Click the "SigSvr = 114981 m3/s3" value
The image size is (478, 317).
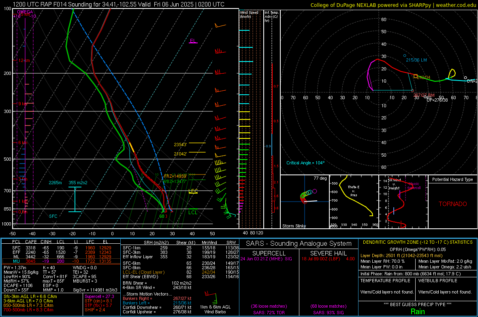pyautogui.click(x=95, y=290)
